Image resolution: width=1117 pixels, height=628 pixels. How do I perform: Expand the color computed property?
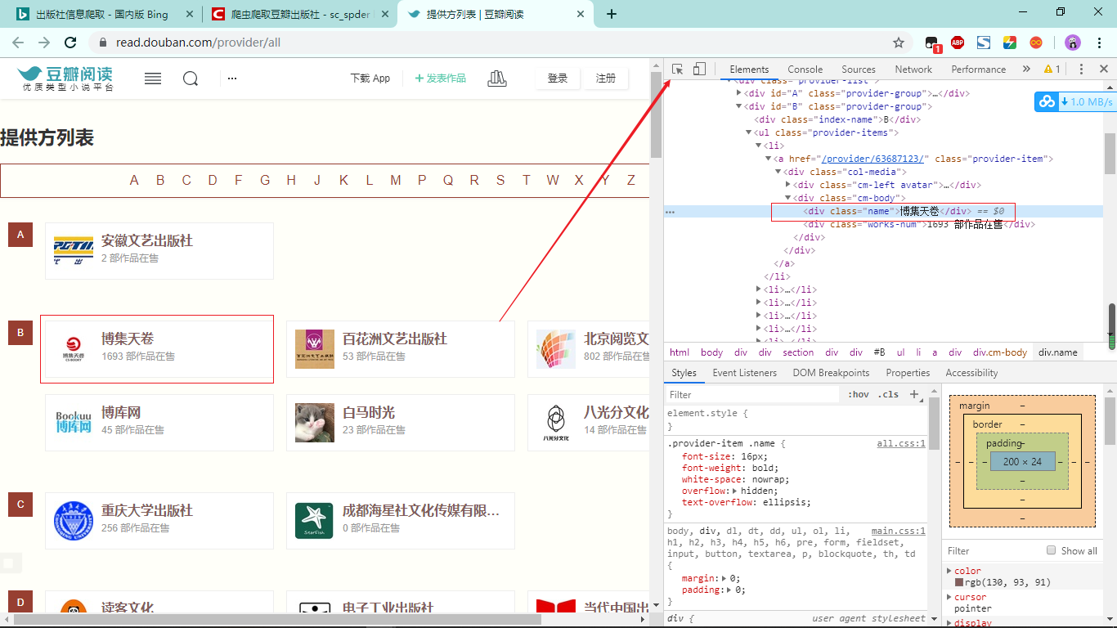[949, 571]
